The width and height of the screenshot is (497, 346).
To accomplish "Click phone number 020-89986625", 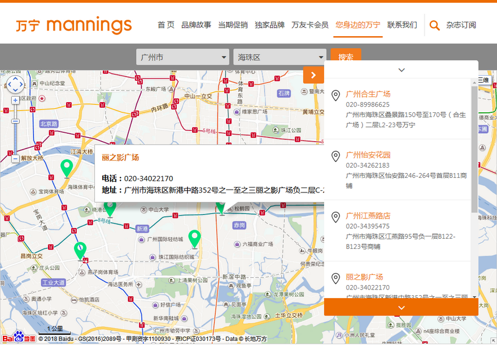I will (x=368, y=104).
